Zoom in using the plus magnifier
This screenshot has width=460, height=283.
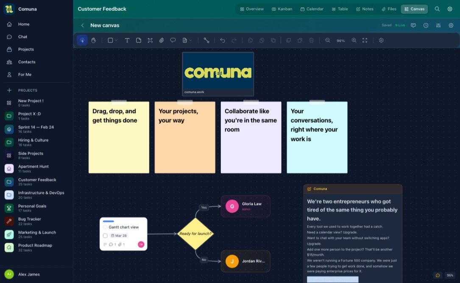coord(354,41)
